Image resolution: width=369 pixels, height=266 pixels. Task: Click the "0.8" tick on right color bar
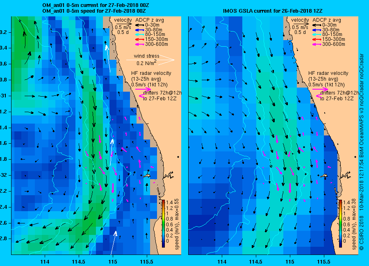[346, 219]
